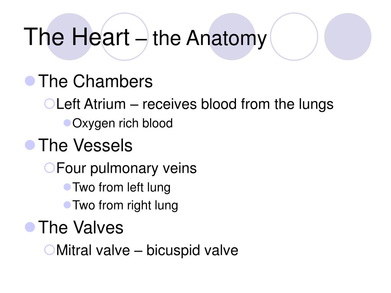Click the filled bullet beside The Valves
The image size is (391, 293).
point(30,227)
